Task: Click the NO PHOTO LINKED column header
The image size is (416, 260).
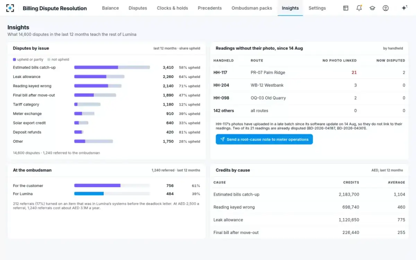Action: pyautogui.click(x=339, y=60)
